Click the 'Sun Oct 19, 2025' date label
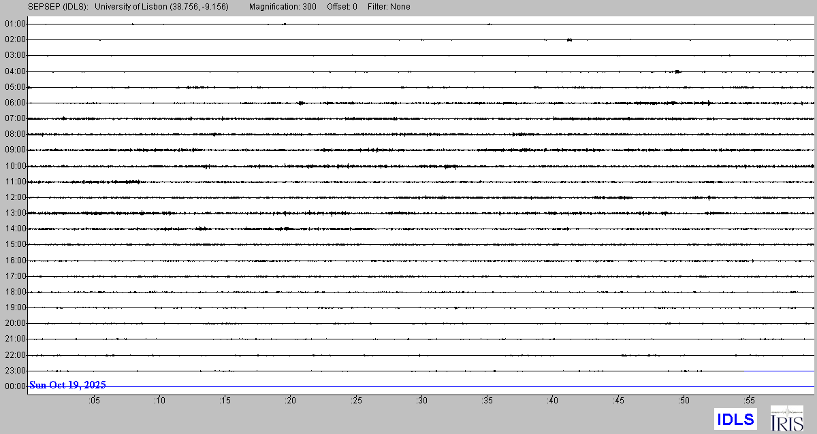Screen dimensions: 817x434 pos(67,385)
